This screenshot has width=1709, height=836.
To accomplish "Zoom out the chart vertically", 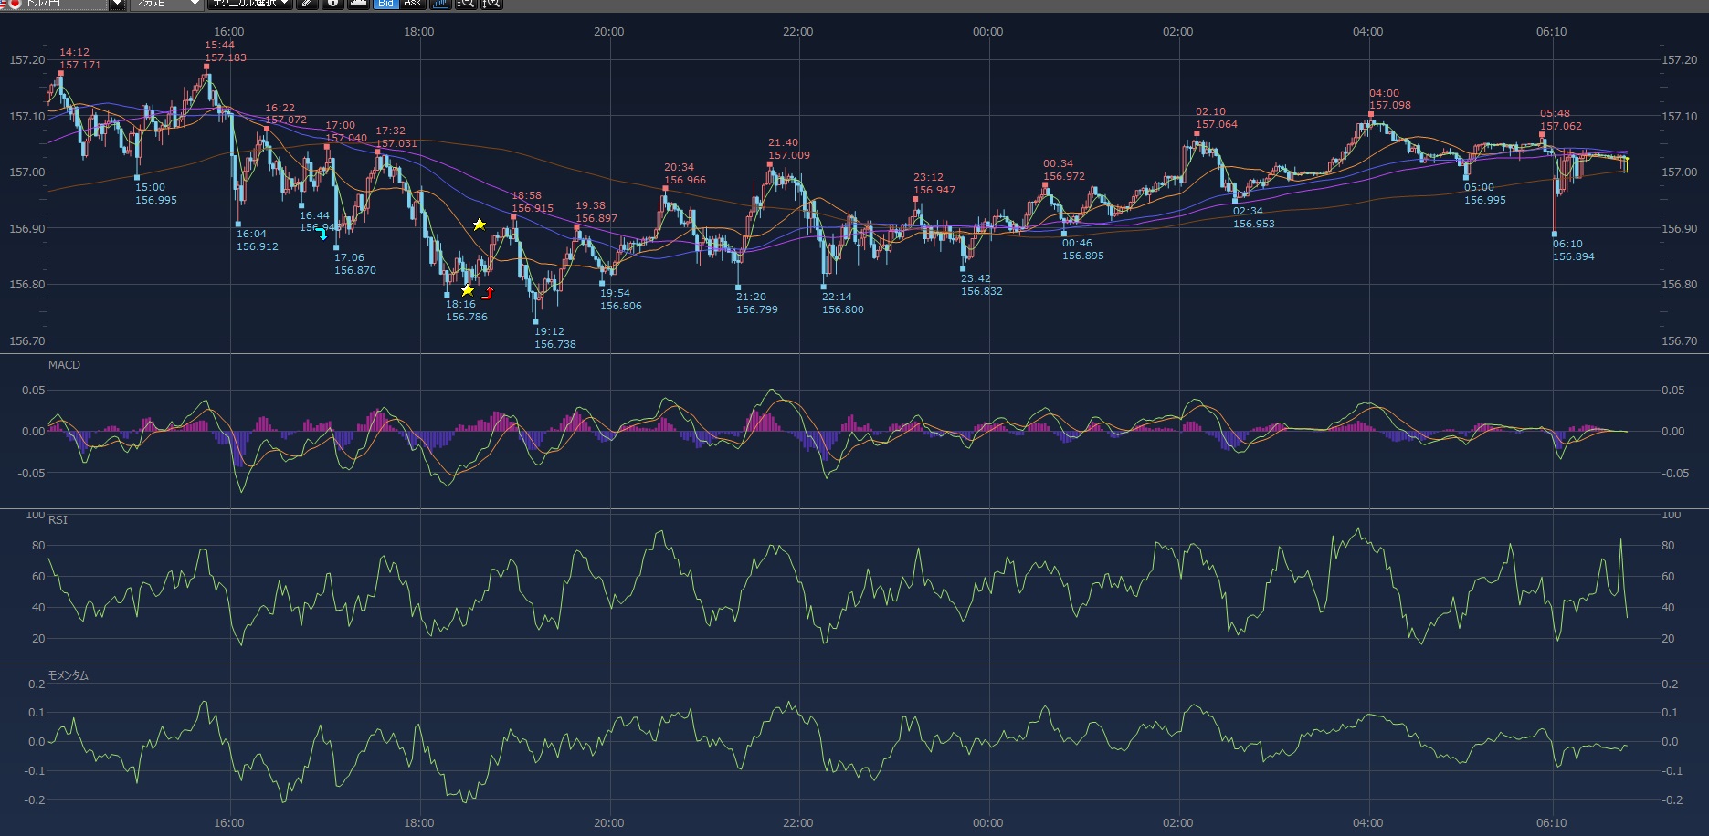I will point(466,4).
